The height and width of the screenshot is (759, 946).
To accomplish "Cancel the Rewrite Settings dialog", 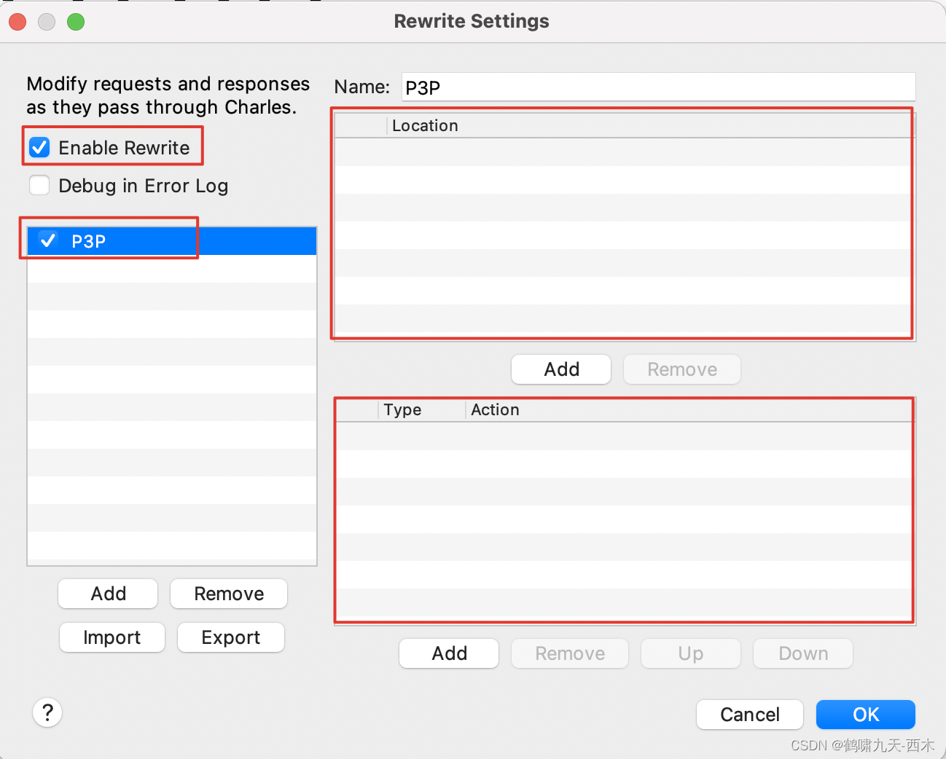I will pos(750,715).
